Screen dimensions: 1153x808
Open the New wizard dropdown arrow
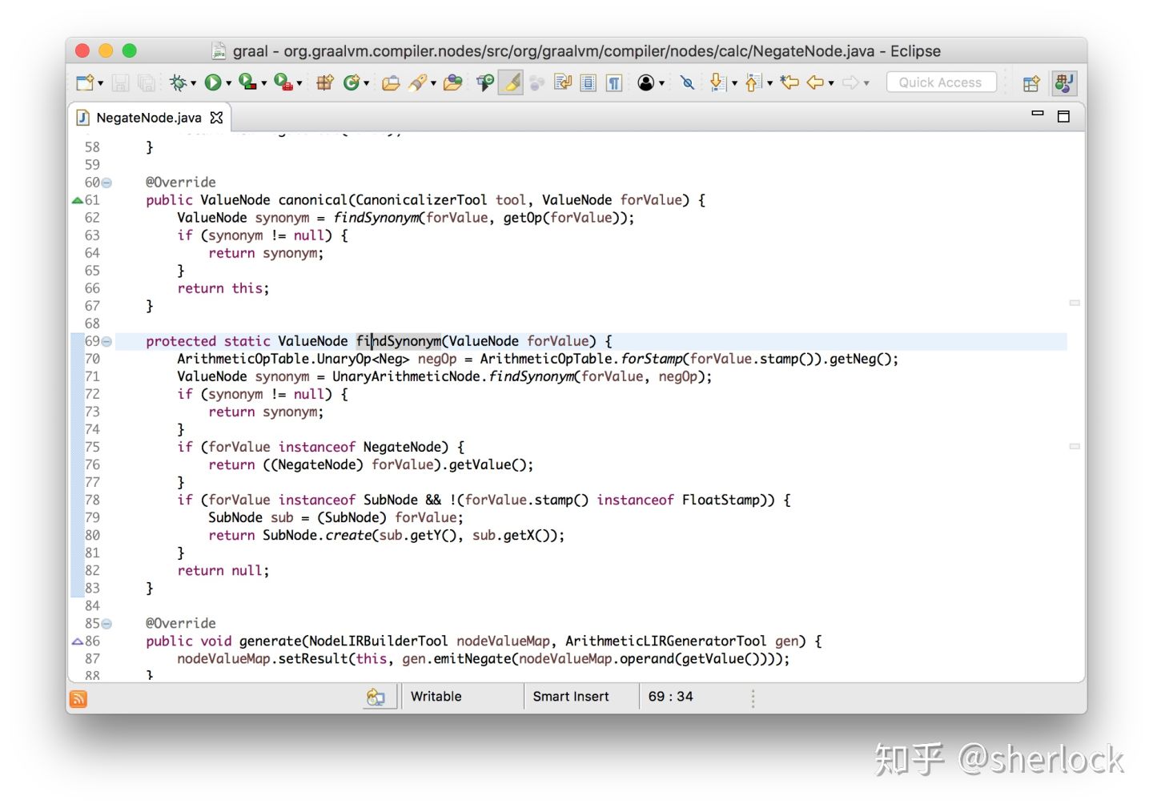click(100, 83)
